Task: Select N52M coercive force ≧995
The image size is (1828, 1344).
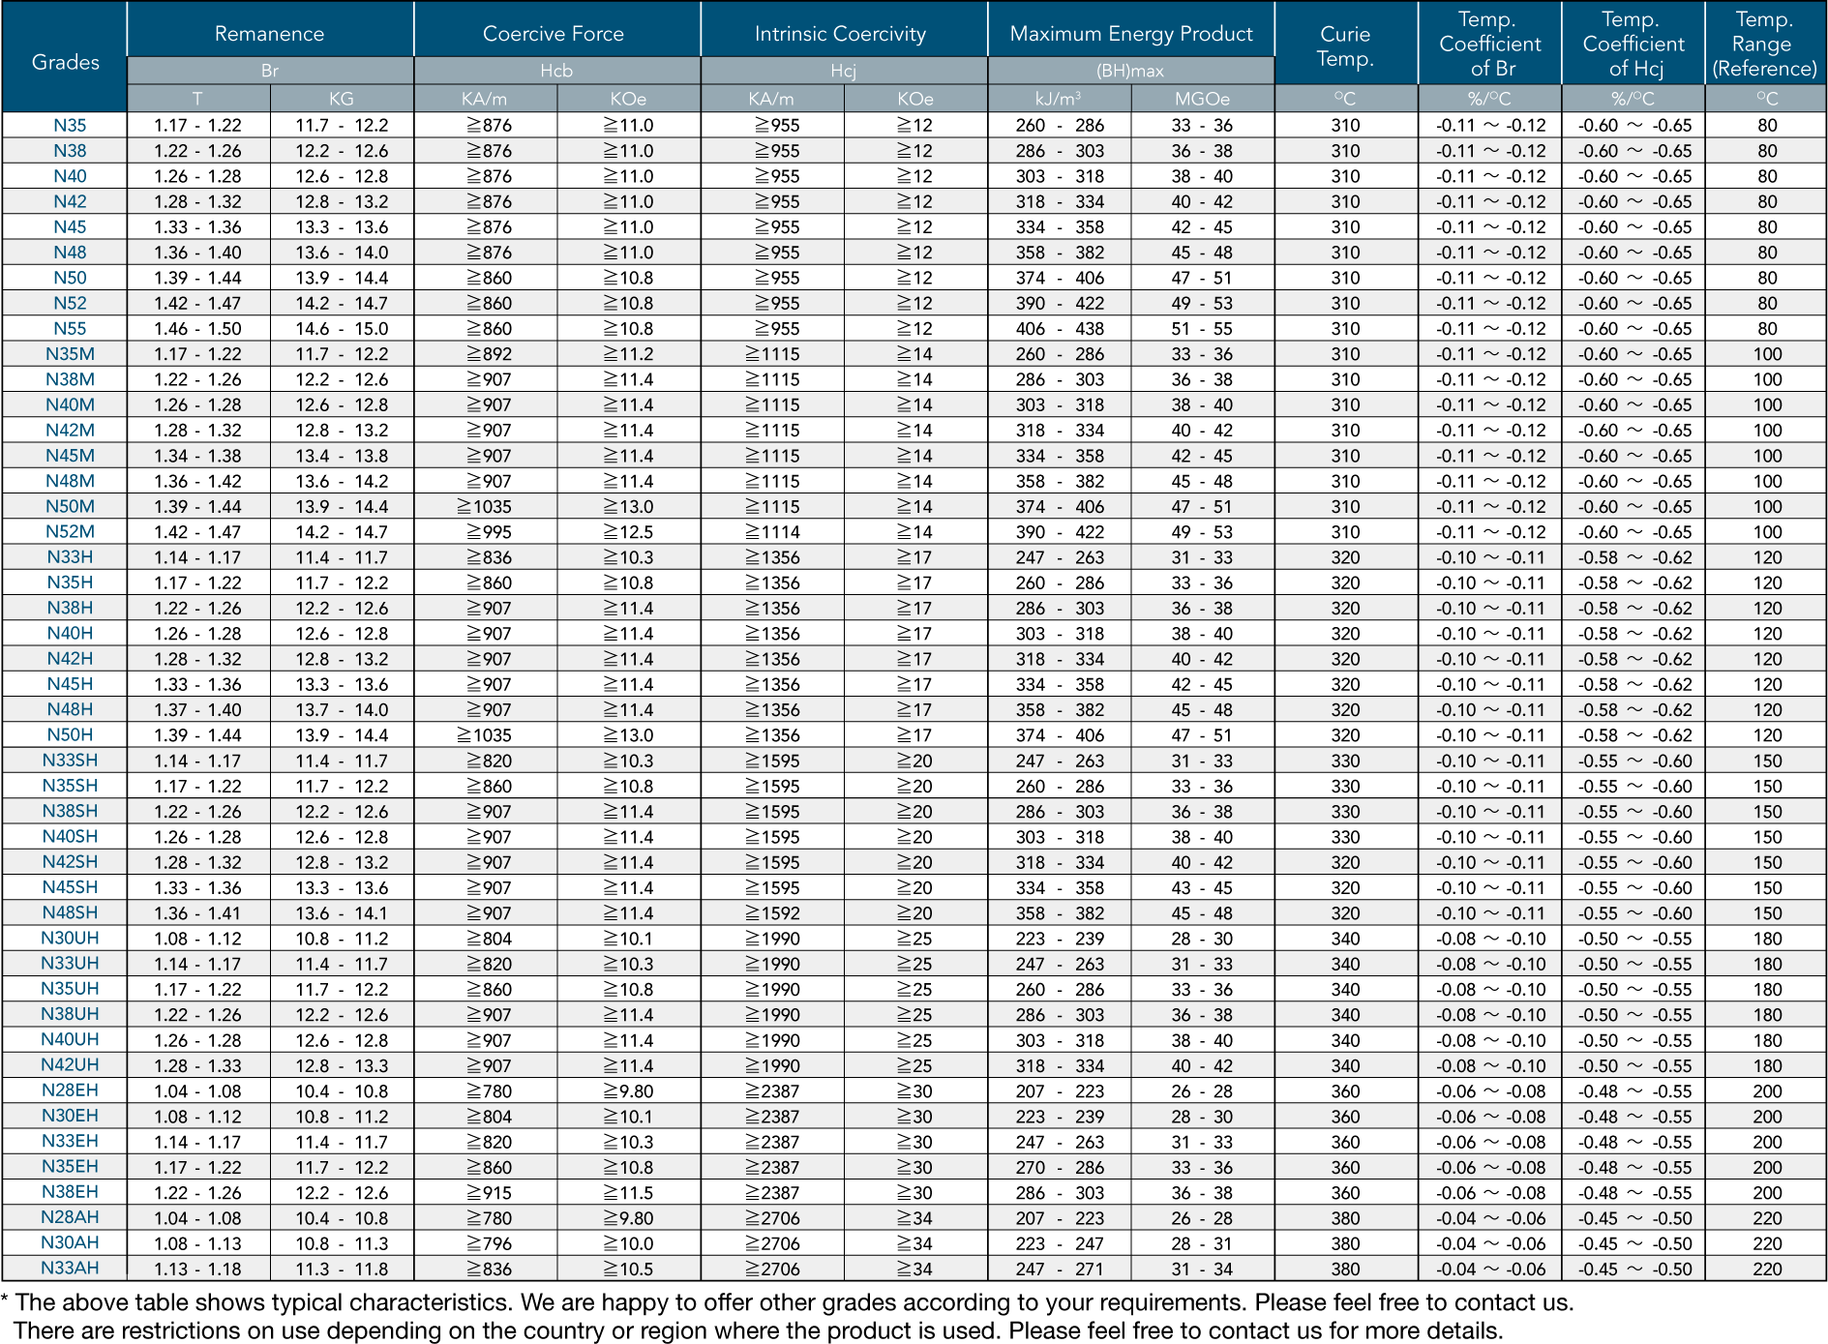Action: click(x=490, y=532)
